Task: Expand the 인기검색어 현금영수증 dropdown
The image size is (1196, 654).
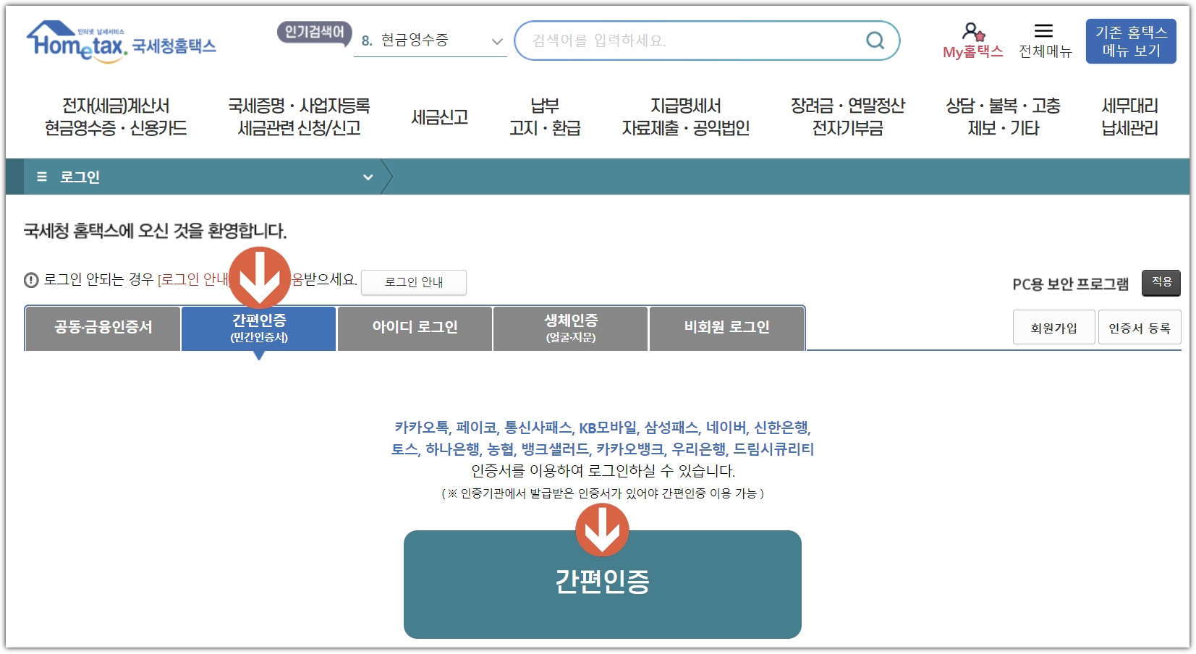Action: point(497,41)
